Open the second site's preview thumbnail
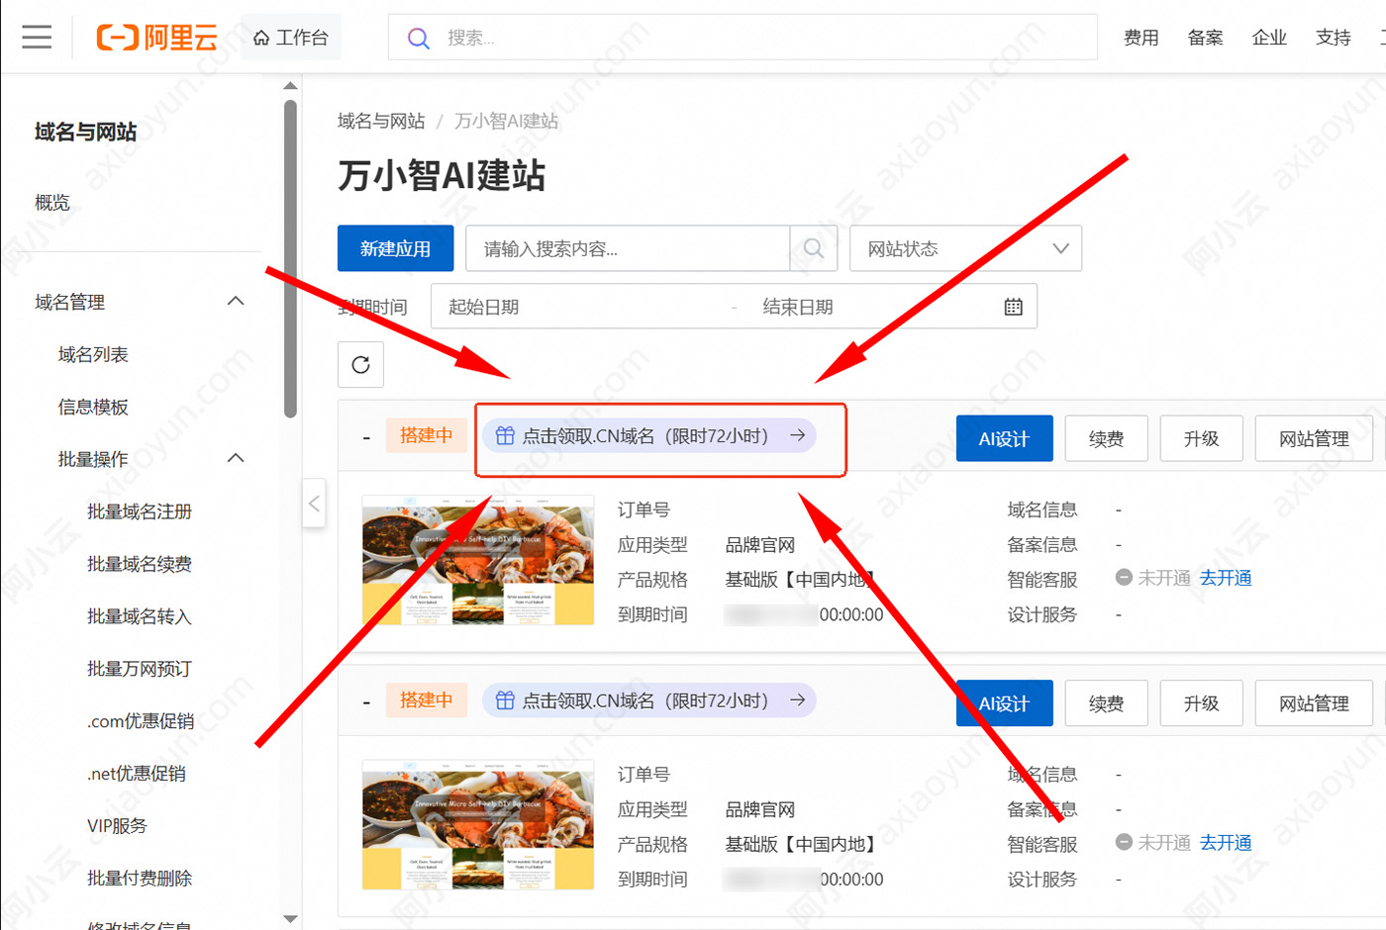Image resolution: width=1386 pixels, height=930 pixels. click(478, 825)
